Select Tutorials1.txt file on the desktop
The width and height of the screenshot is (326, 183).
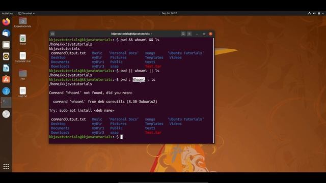click(22, 57)
